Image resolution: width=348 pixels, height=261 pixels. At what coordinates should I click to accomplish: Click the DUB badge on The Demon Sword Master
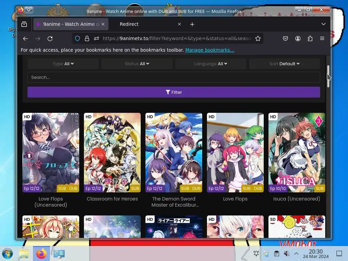196,188
